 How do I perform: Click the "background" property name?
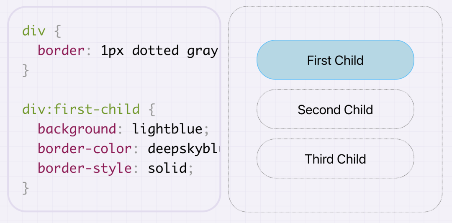point(77,129)
